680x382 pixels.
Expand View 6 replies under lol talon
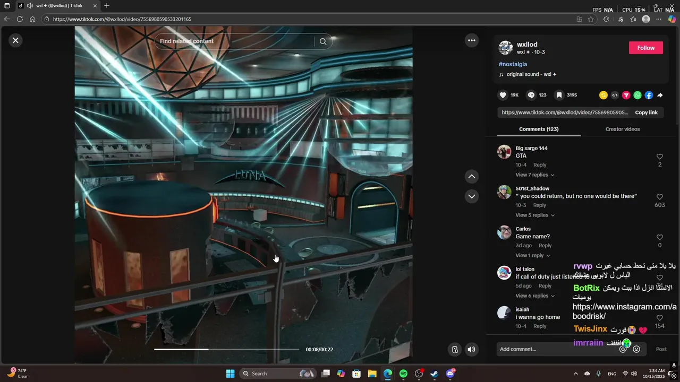click(x=534, y=296)
